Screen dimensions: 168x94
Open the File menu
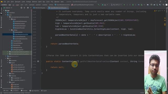5,2
